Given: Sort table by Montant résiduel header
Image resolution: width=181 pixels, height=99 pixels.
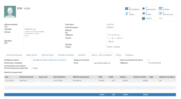Looking at the screenshot, I should coord(140,77).
